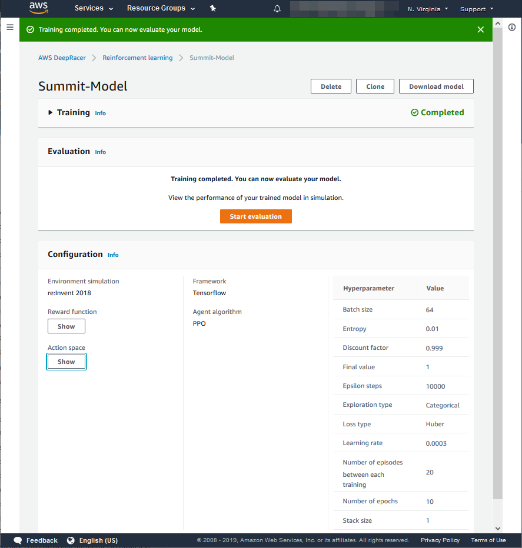
Task: Click the pin shortcut icon in navbar
Action: click(x=213, y=9)
